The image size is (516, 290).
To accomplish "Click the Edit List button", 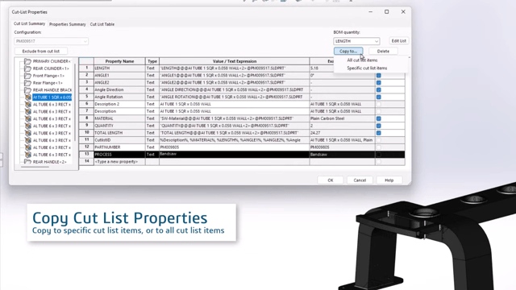I will click(399, 41).
